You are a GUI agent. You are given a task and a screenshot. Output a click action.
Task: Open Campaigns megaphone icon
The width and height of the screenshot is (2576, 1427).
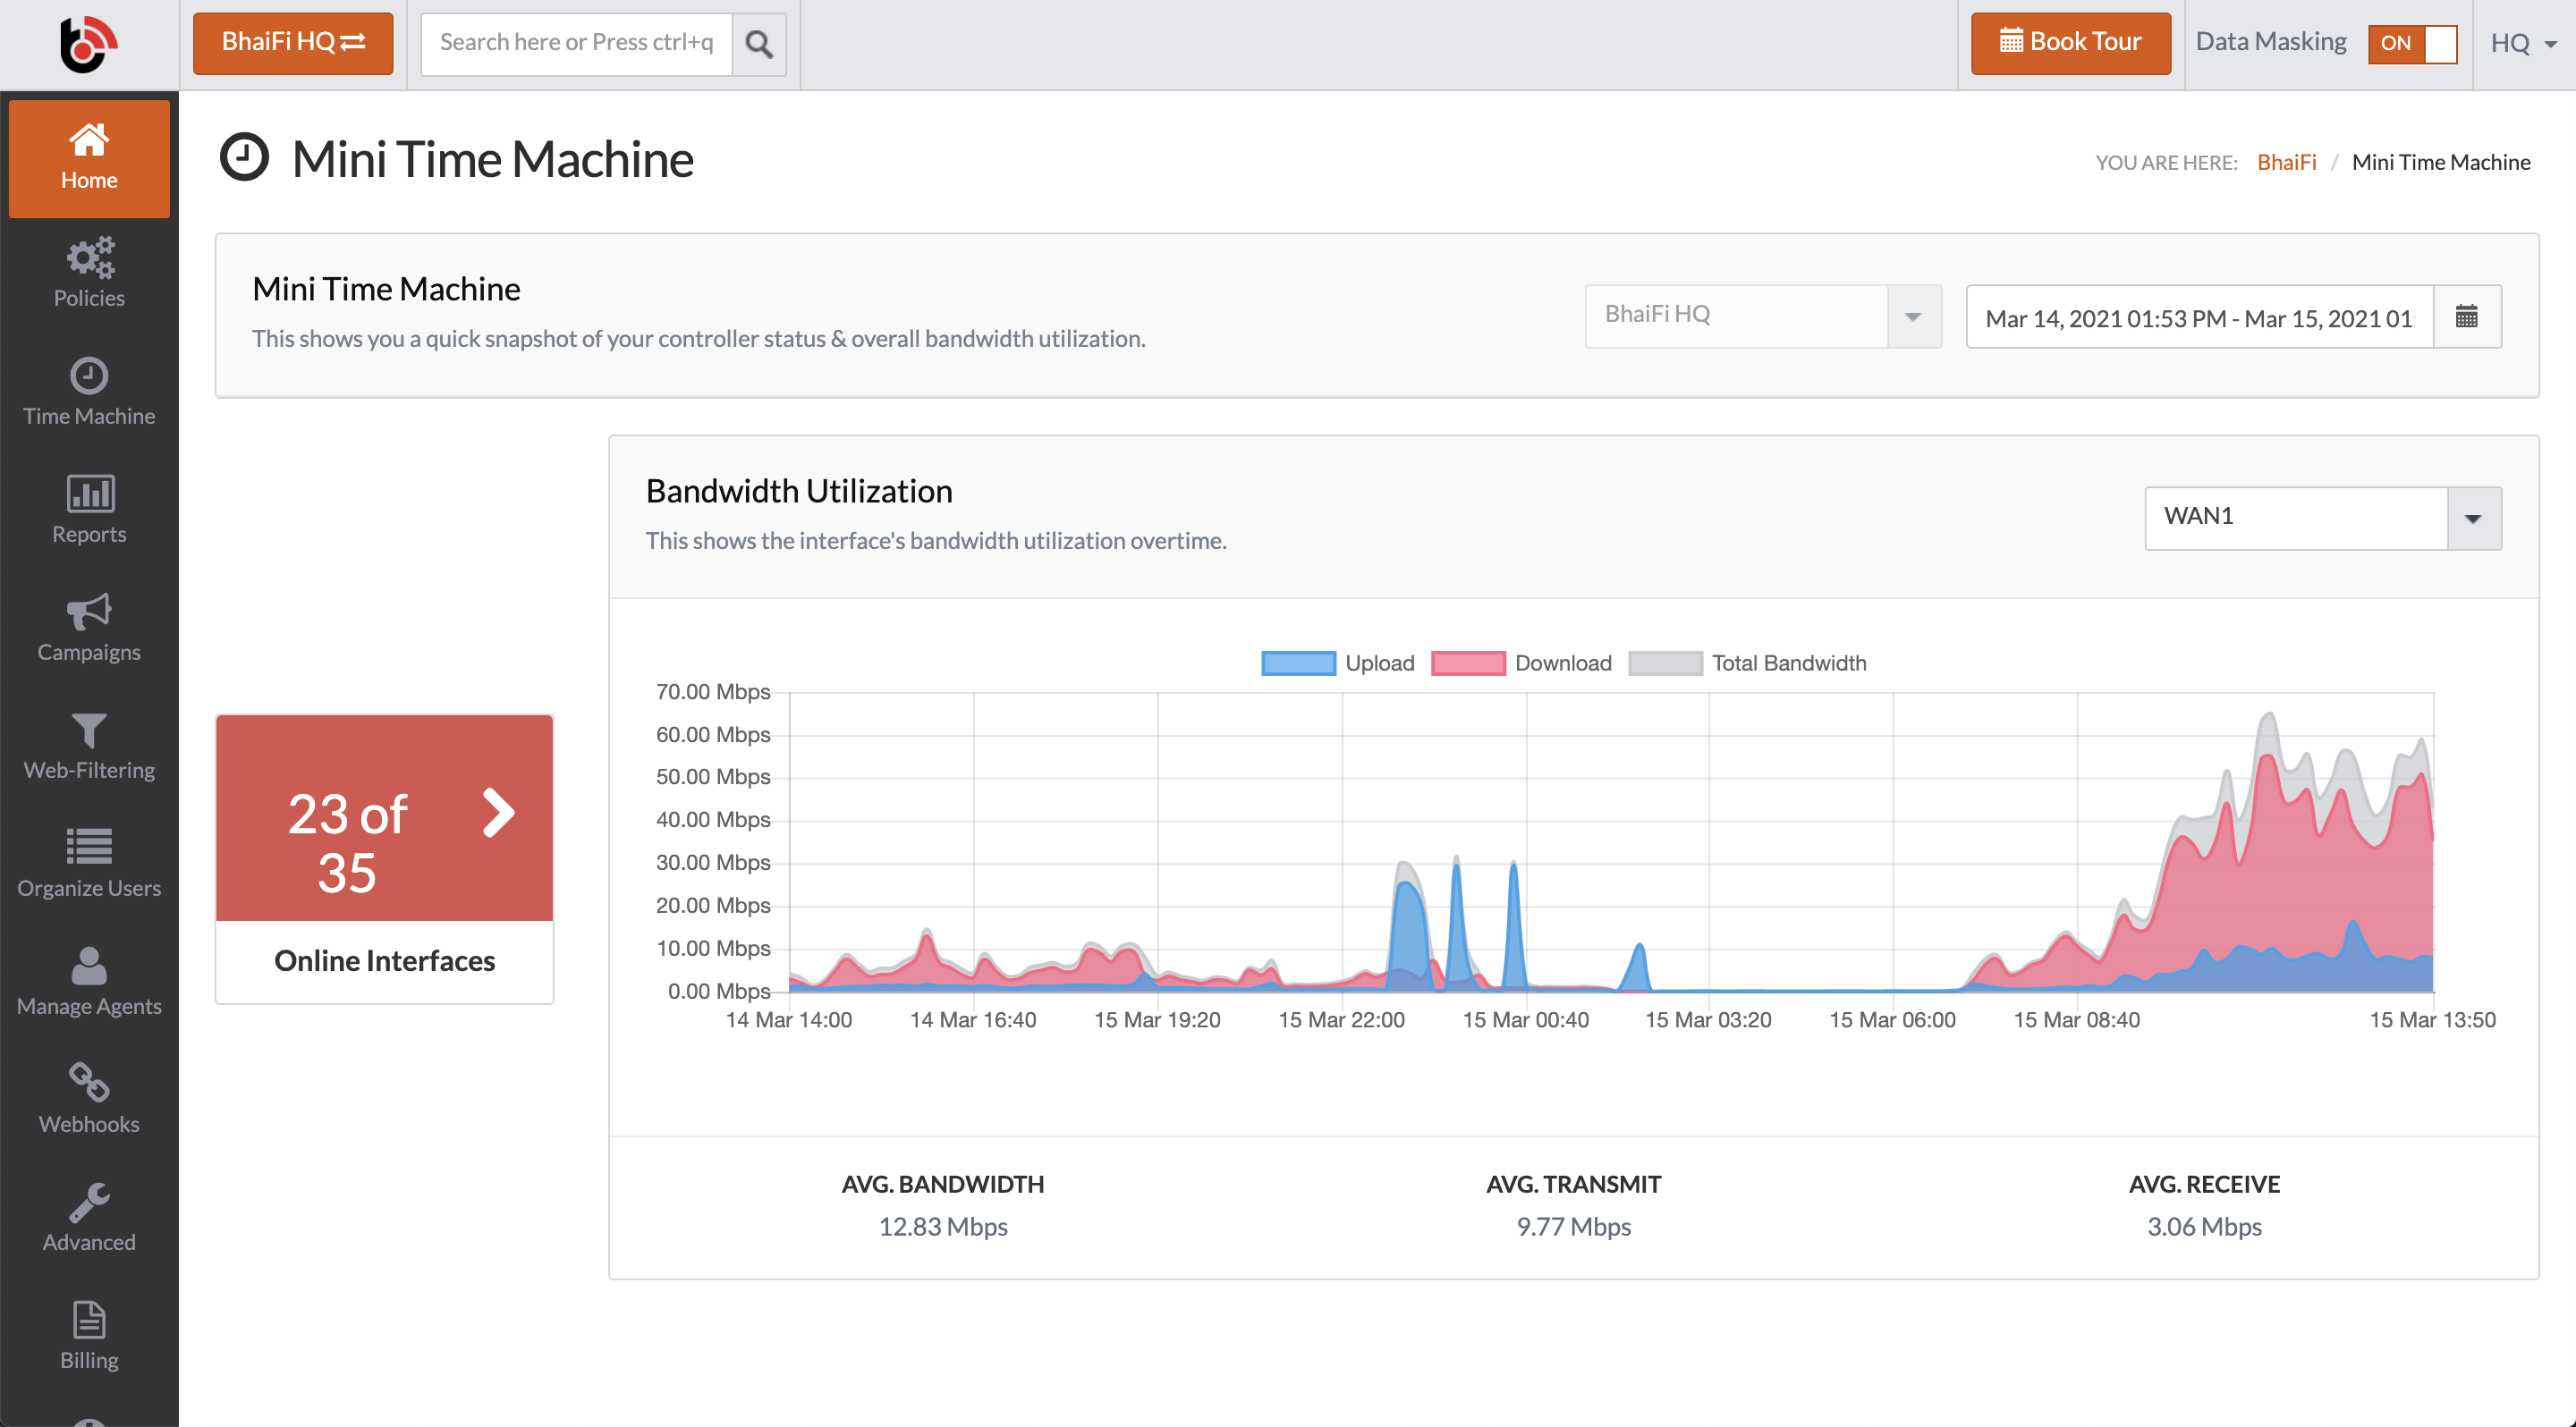(x=89, y=612)
